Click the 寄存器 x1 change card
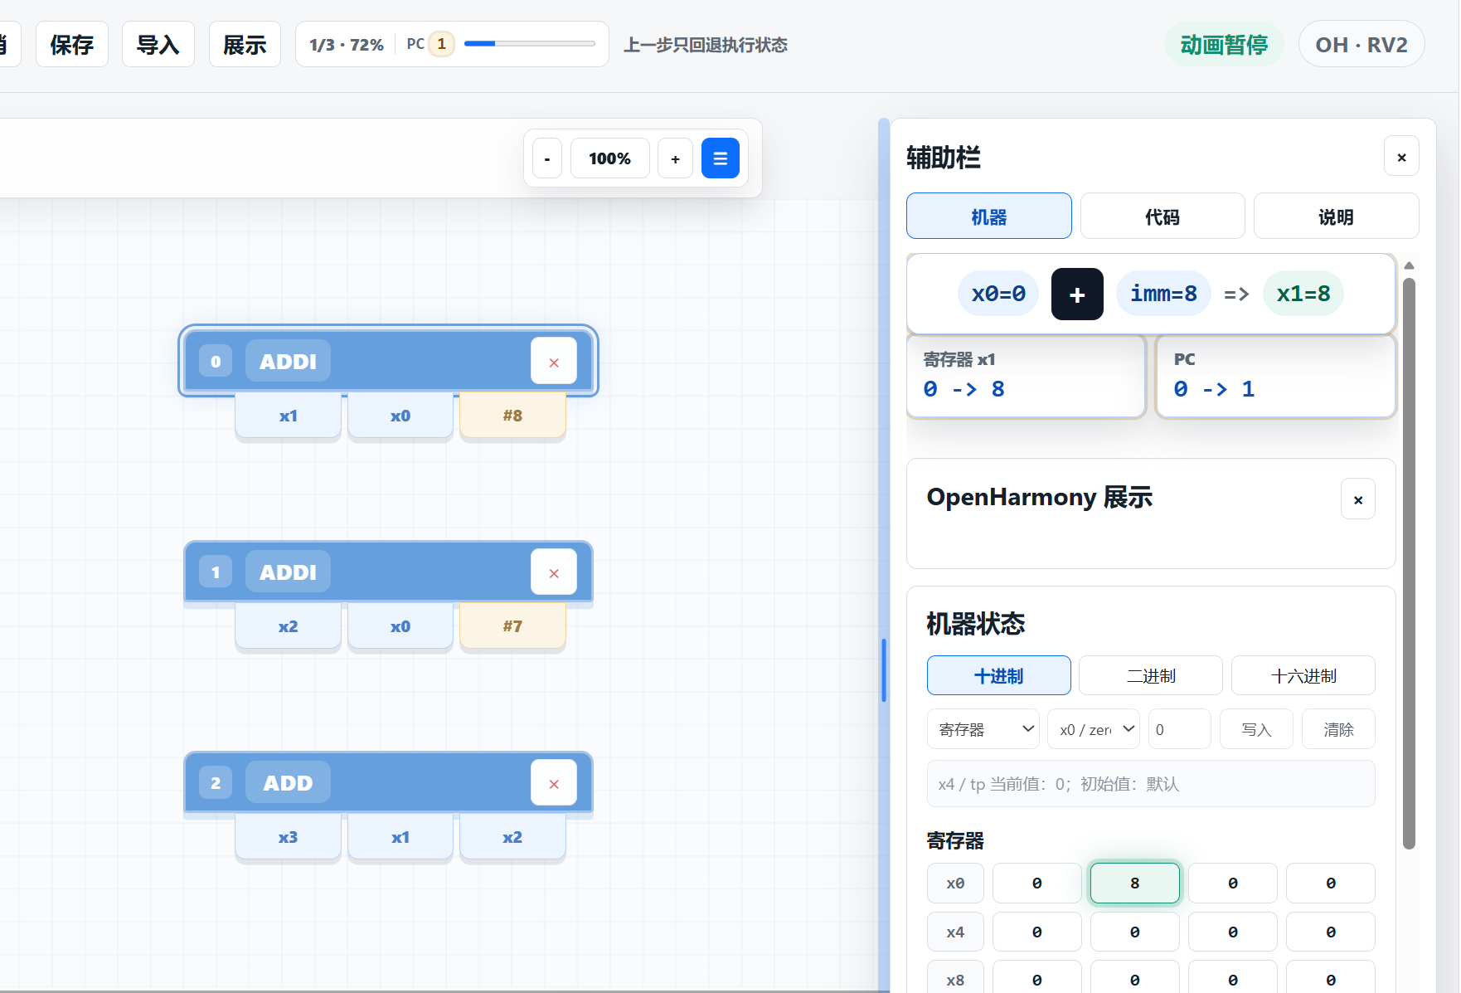This screenshot has height=993, width=1461. 1026,376
